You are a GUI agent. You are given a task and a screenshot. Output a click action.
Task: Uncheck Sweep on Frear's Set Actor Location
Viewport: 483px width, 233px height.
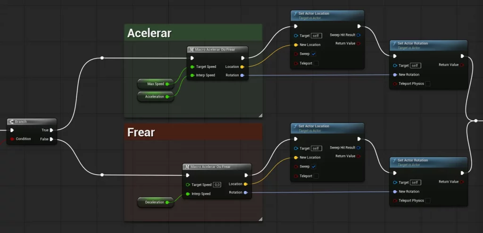[x=314, y=166]
